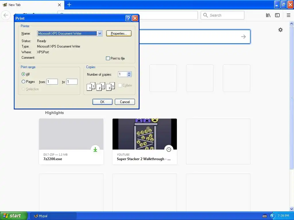Cancel the Print dialog
This screenshot has width=294, height=220.
click(x=125, y=102)
